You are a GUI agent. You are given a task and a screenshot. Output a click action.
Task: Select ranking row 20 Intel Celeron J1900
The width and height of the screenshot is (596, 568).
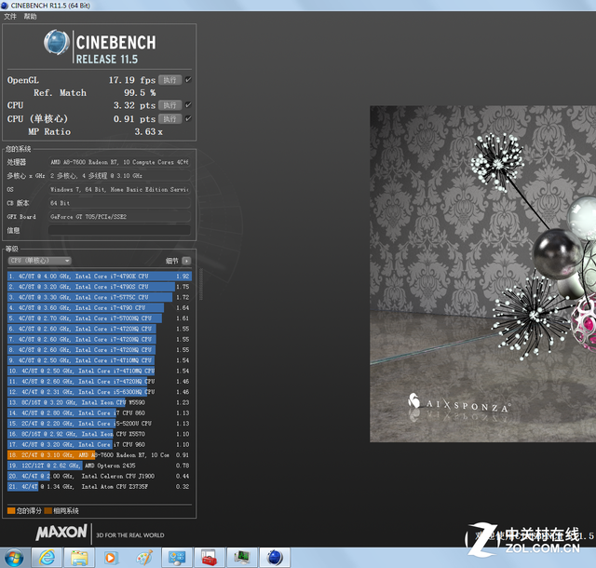pos(100,476)
